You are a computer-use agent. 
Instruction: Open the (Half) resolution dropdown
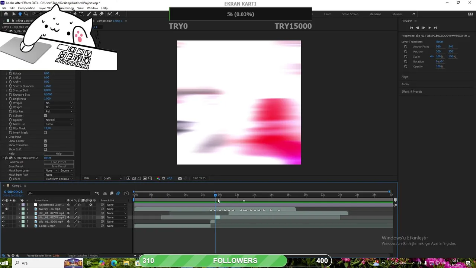112,178
